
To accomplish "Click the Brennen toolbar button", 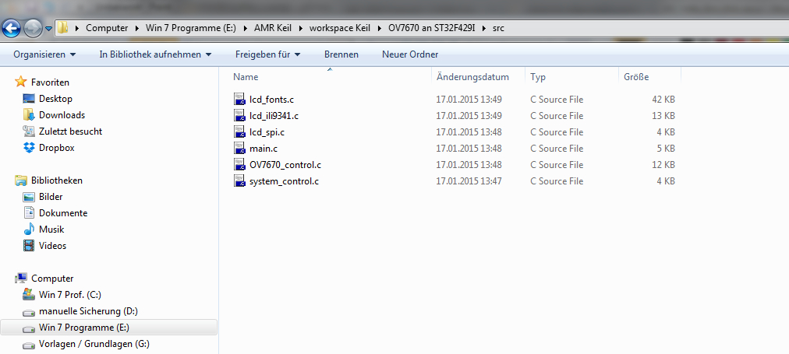I will 341,54.
